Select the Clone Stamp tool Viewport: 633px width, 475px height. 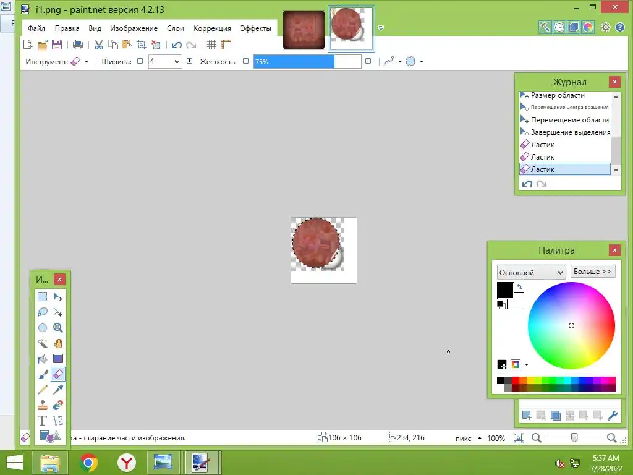coord(43,405)
